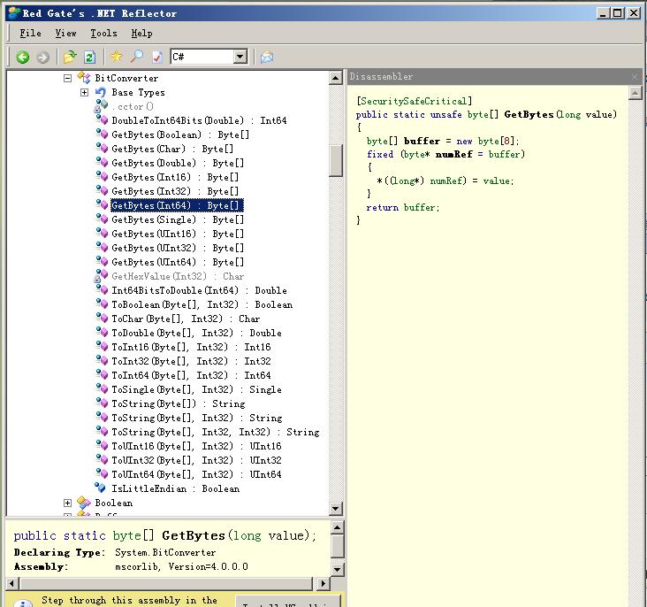This screenshot has width=647, height=607.
Task: Click the envelope icon in toolbar
Action: 267,57
